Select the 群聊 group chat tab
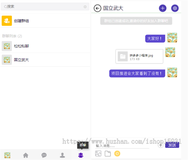Screen dimensions: 188x160 tap(81, 155)
